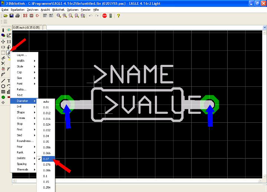Image resolution: width=267 pixels, height=192 pixels.
Task: Select the Delete X tool
Action: point(3,63)
